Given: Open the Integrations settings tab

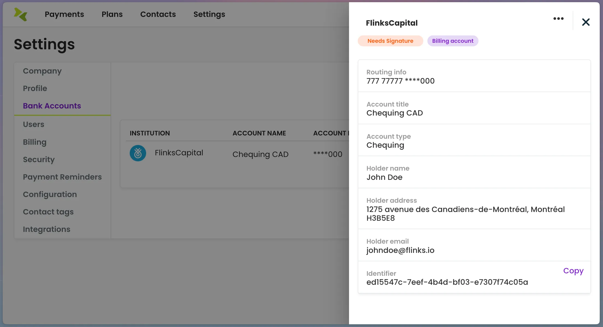Looking at the screenshot, I should point(47,229).
